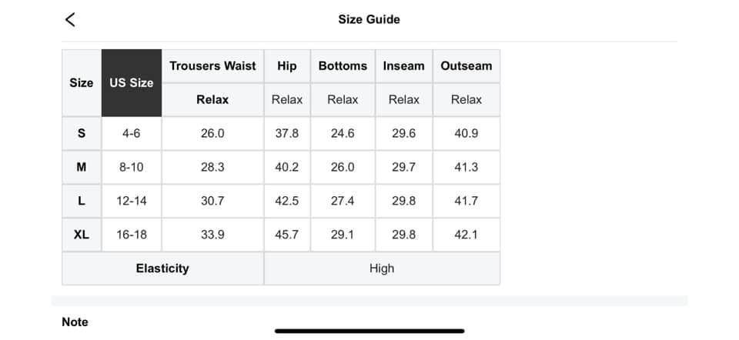Select the Size column header
The width and height of the screenshot is (739, 340).
coord(82,83)
